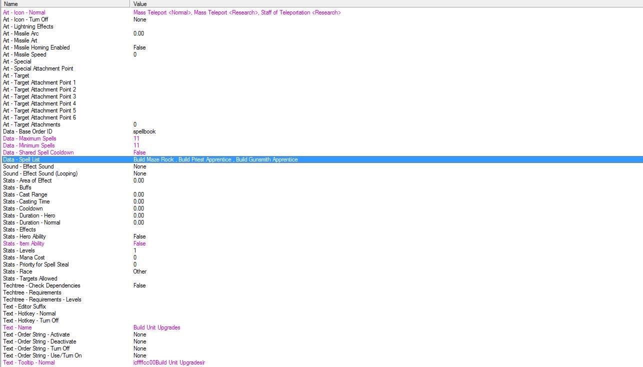The width and height of the screenshot is (643, 367).
Task: Select 'Sound - Effect Sound (Looping)' row
Action: point(321,173)
